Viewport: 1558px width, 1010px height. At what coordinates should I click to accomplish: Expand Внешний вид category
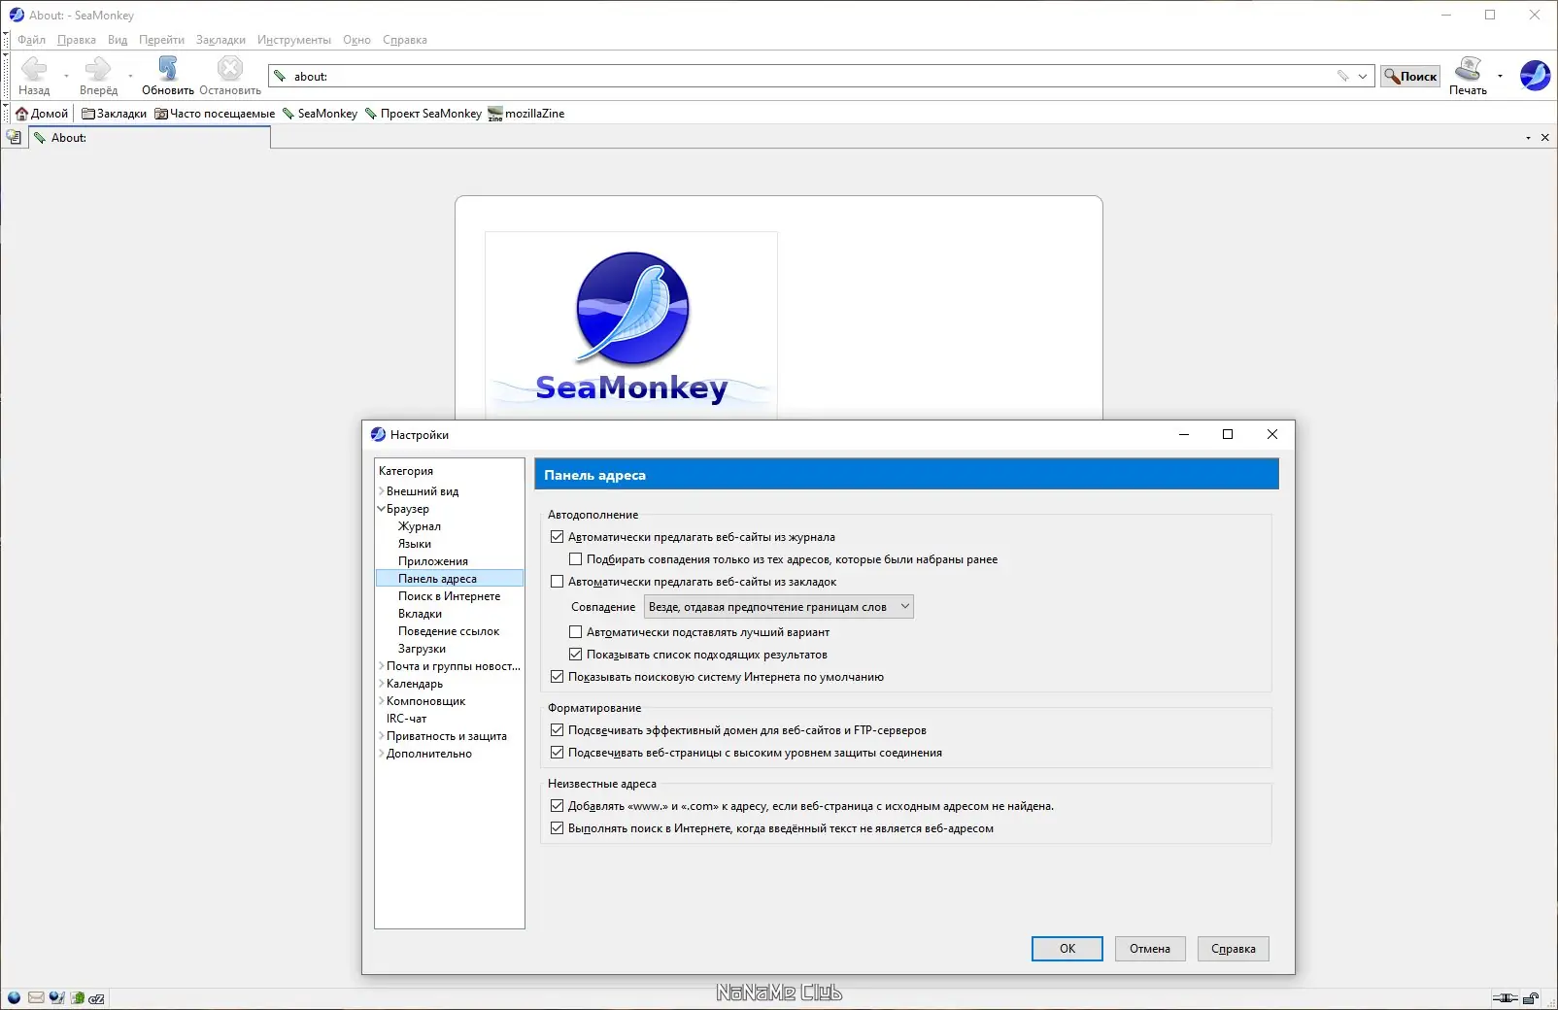pos(381,491)
